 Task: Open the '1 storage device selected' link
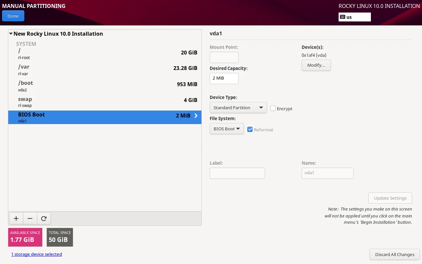[x=37, y=254]
